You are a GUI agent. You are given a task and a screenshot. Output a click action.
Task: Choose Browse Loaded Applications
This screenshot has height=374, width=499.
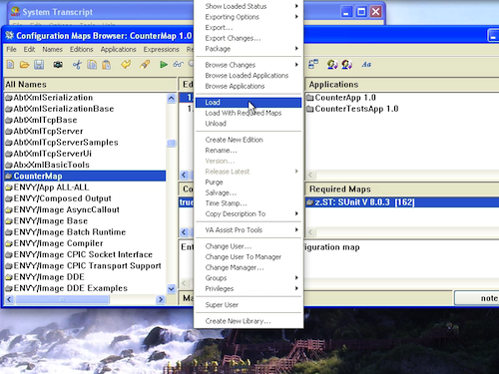click(x=249, y=75)
